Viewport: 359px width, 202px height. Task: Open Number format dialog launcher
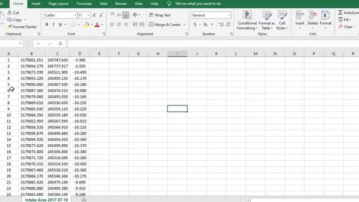pyautogui.click(x=231, y=34)
